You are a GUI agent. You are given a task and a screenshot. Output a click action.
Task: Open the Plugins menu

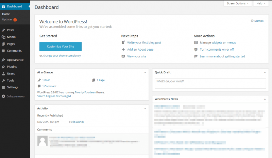click(x=12, y=67)
